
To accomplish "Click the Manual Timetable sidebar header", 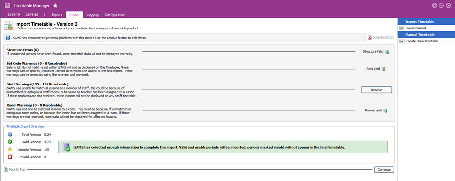I will click(426, 34).
